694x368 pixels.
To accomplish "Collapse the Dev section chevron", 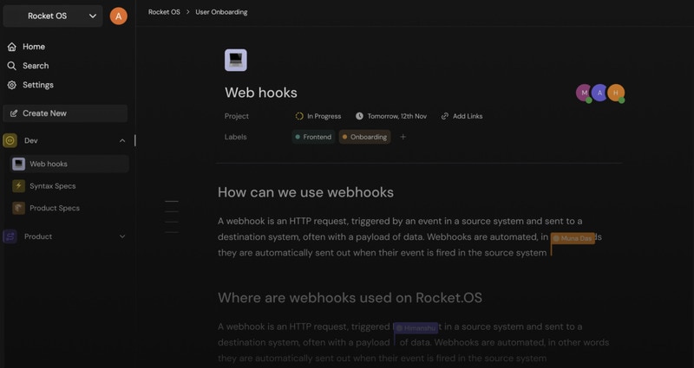I will tap(122, 140).
